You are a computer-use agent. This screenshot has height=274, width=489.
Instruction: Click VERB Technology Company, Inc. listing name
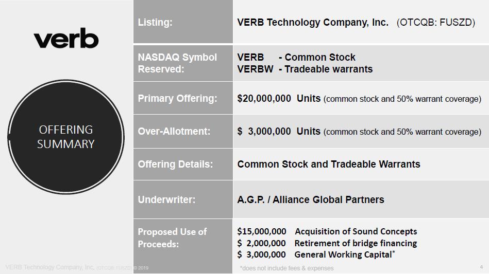[x=313, y=23]
